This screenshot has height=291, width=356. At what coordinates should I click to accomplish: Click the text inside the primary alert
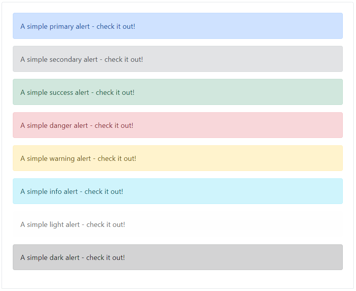pyautogui.click(x=78, y=26)
